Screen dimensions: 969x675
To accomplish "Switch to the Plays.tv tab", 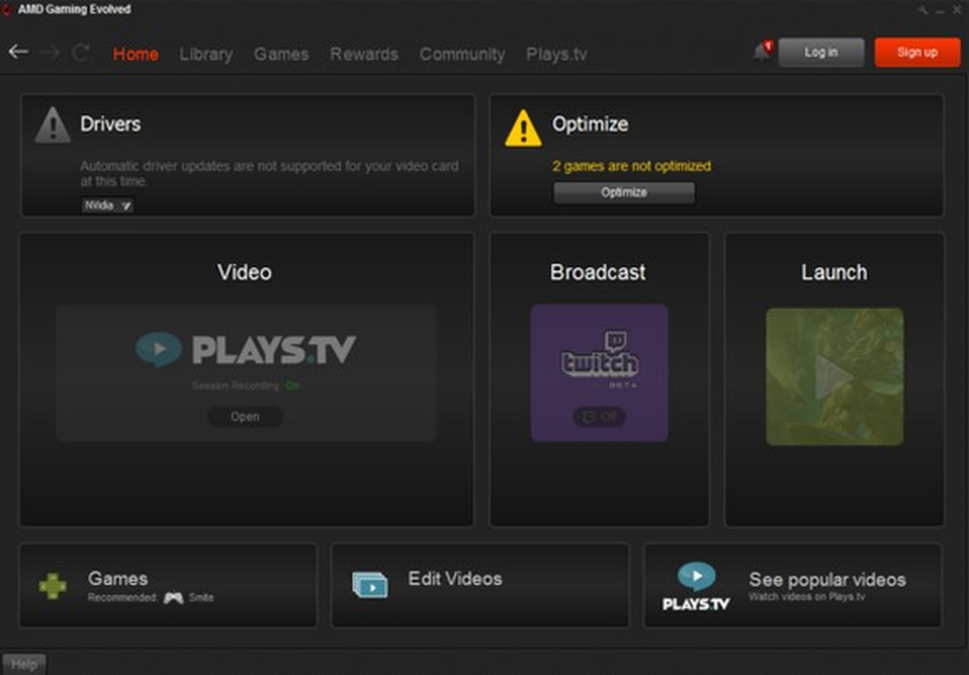I will [556, 54].
